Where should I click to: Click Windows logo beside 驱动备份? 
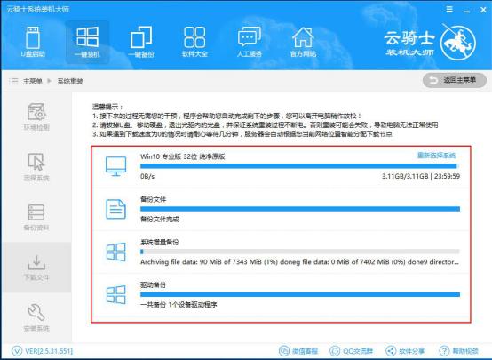click(115, 294)
